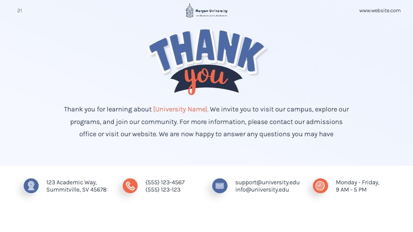Click the '9 AM - 5 PM' hours text
The width and height of the screenshot is (413, 232).
351,190
